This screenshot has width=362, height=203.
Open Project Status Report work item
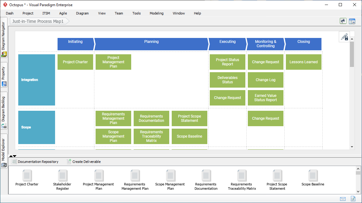pyautogui.click(x=227, y=62)
